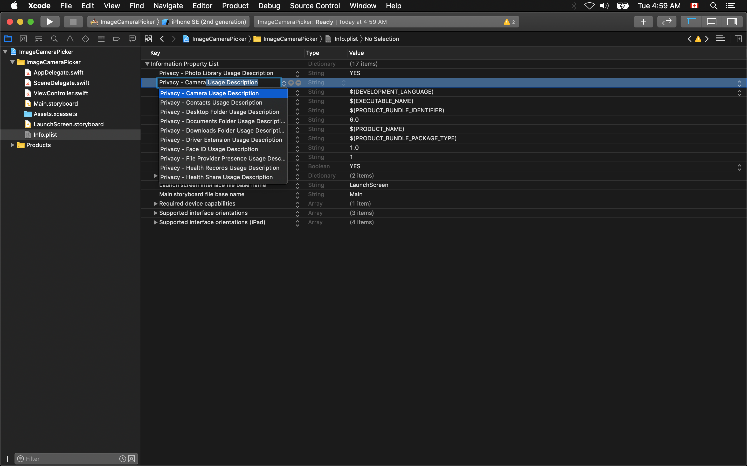The width and height of the screenshot is (747, 466).
Task: Choose iPhone SE (2nd generation) destination
Action: click(x=204, y=22)
